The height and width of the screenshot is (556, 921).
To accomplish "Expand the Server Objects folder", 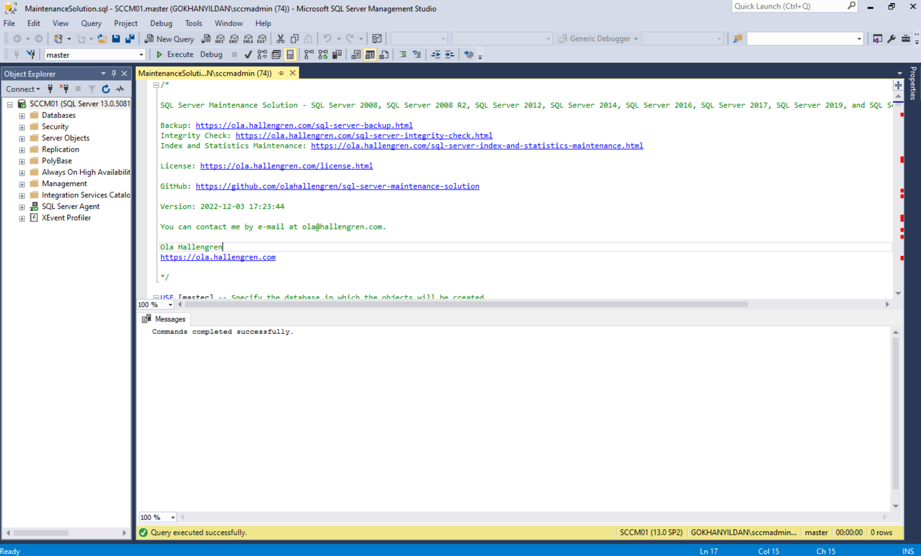I will pyautogui.click(x=22, y=138).
